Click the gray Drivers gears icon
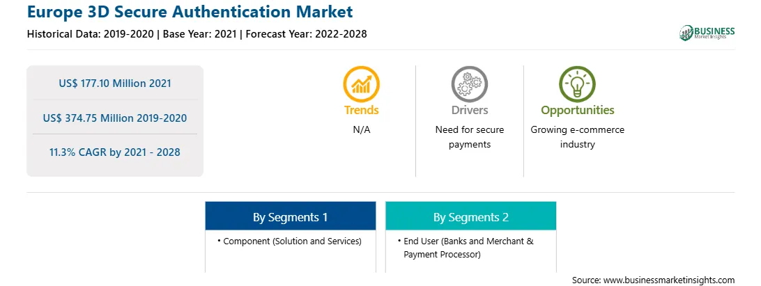This screenshot has width=761, height=286. click(469, 84)
